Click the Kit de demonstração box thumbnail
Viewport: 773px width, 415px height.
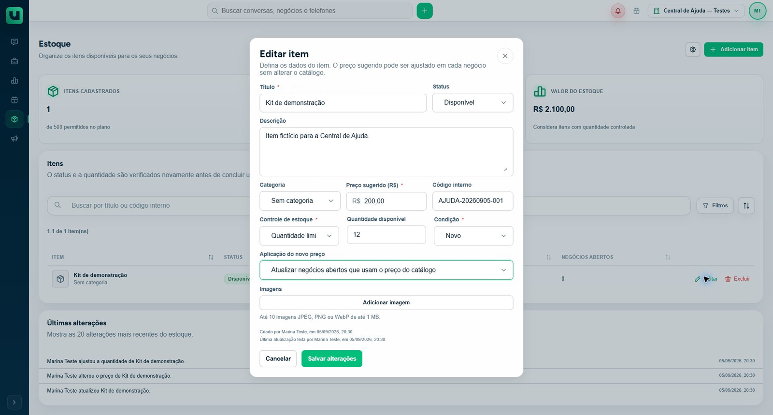point(60,279)
